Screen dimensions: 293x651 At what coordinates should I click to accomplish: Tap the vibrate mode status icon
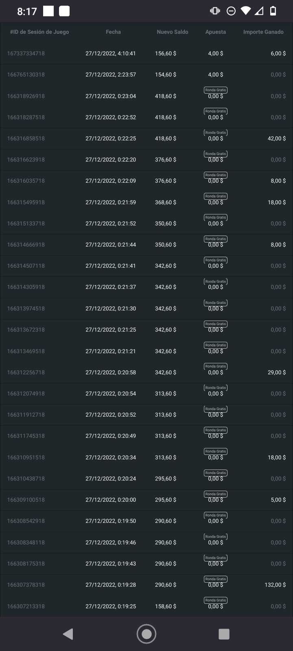(x=215, y=11)
